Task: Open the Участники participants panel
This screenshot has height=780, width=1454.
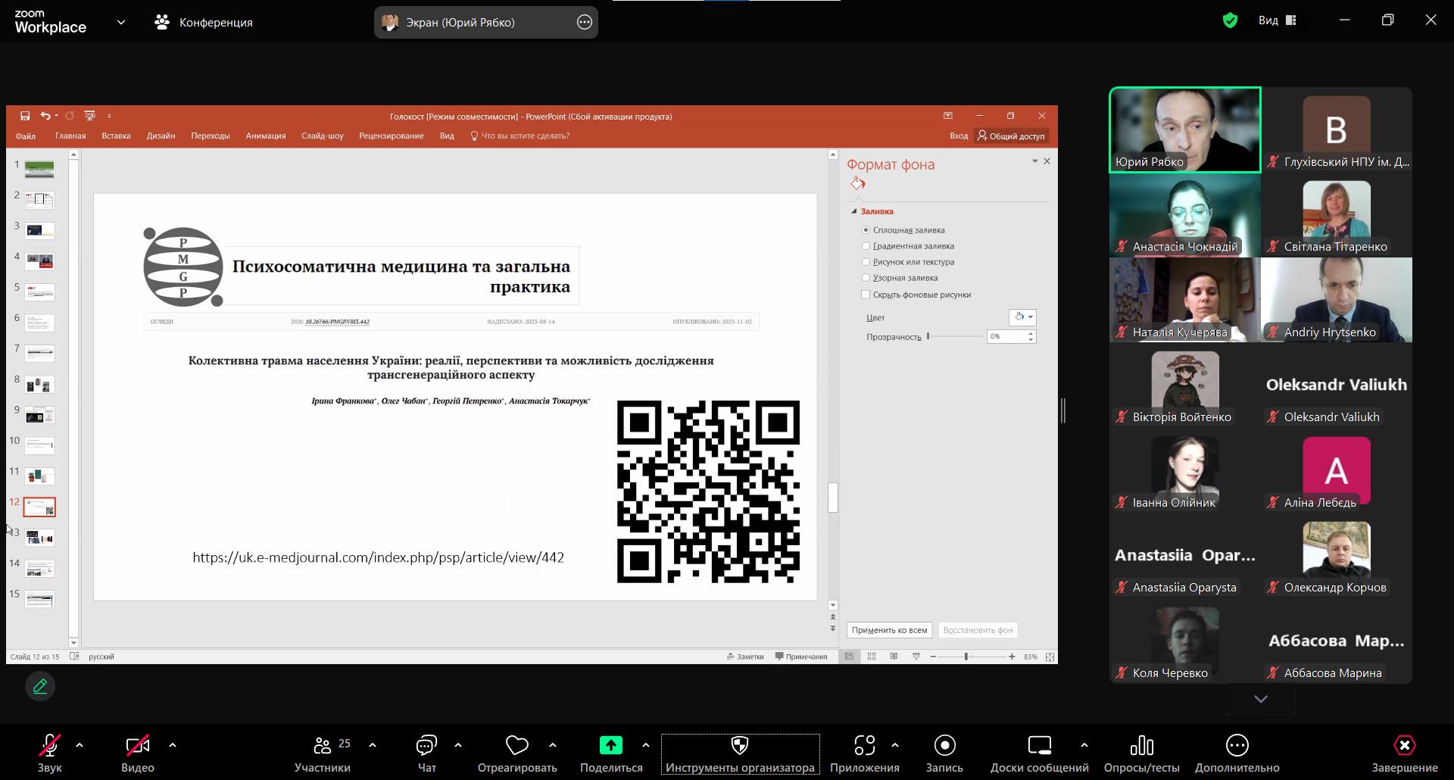Action: tap(323, 754)
